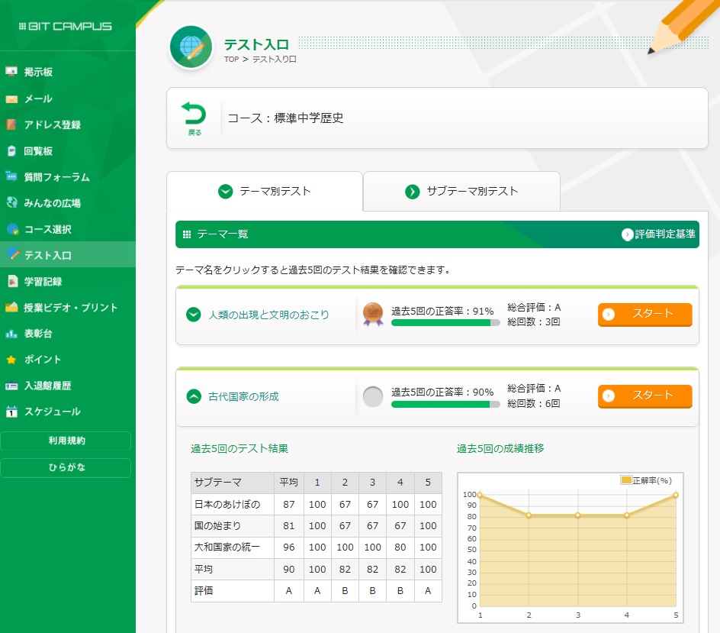
Task: Select the star icon for ポイント
Action: [11, 360]
